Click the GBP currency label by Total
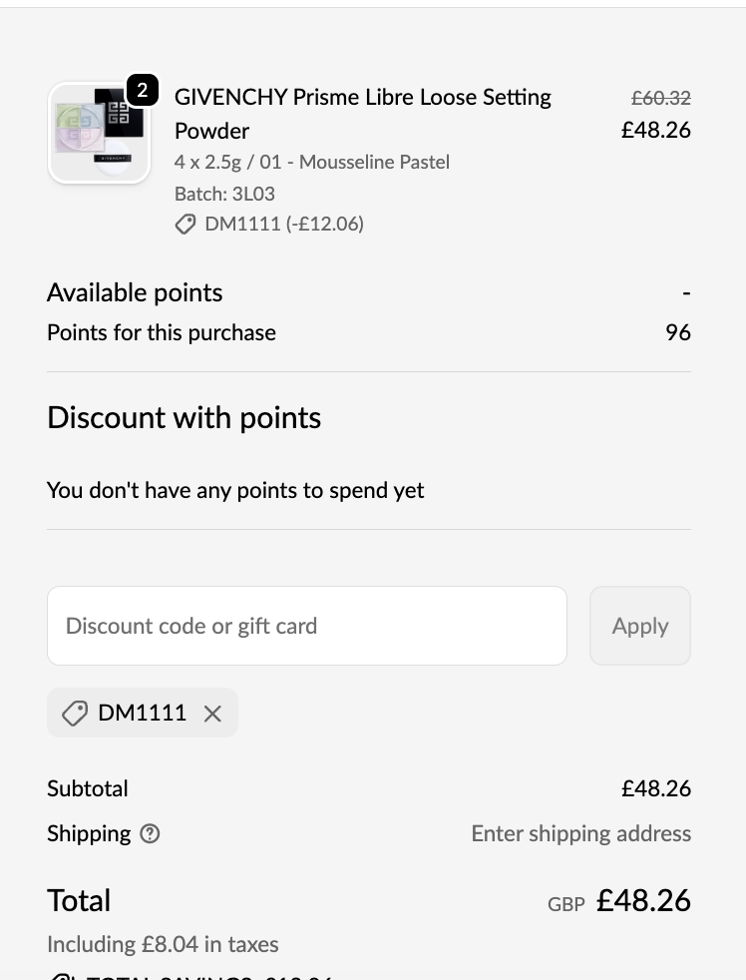This screenshot has width=746, height=980. click(x=565, y=905)
